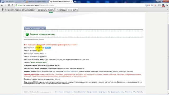Click trader password value after Пароль трейдера
Screen dimensions: 169x95
[40, 51]
